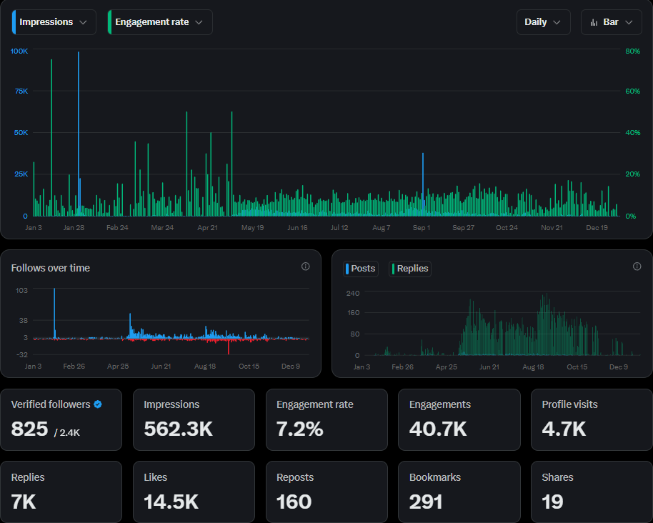Click the green swatch on Engagement rate selector
653x523 pixels.
pos(109,22)
